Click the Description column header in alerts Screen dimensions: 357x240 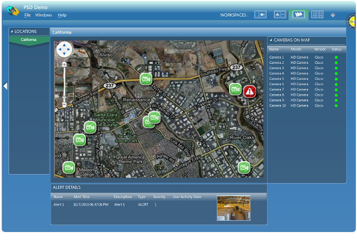point(123,197)
